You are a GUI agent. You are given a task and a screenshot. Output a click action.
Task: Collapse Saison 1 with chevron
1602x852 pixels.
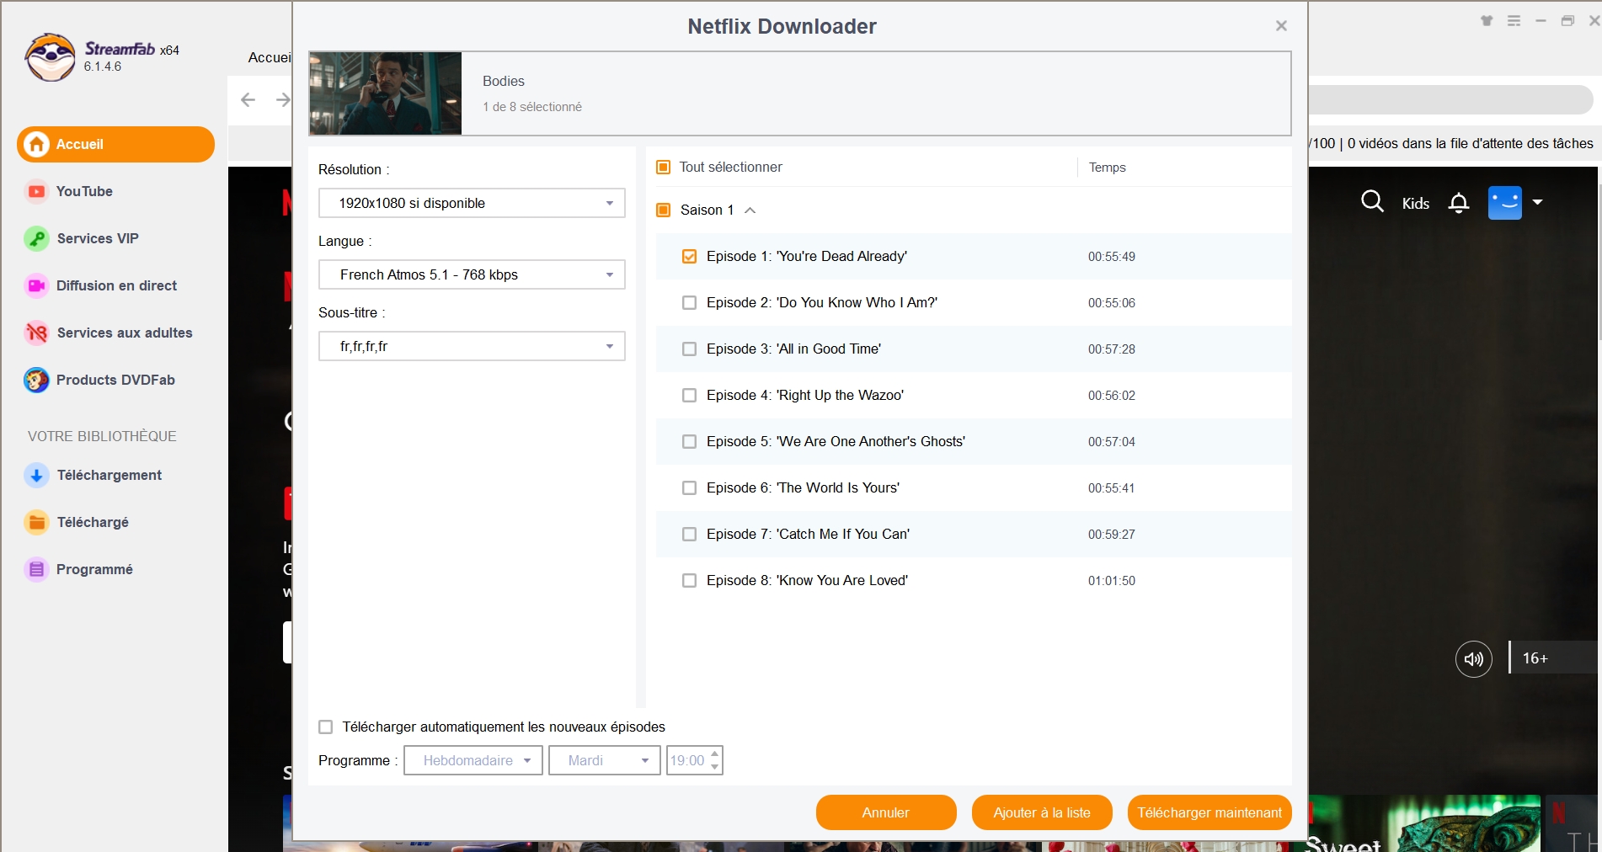point(750,210)
